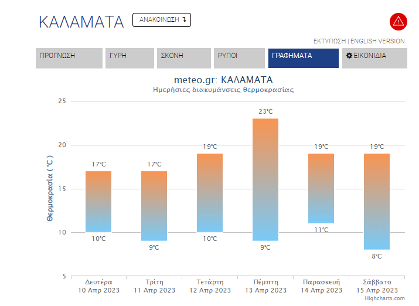This screenshot has width=419, height=306.
Task: Click the Πέμπτη 13 Απρ 2023 axis label
Action: 265,286
